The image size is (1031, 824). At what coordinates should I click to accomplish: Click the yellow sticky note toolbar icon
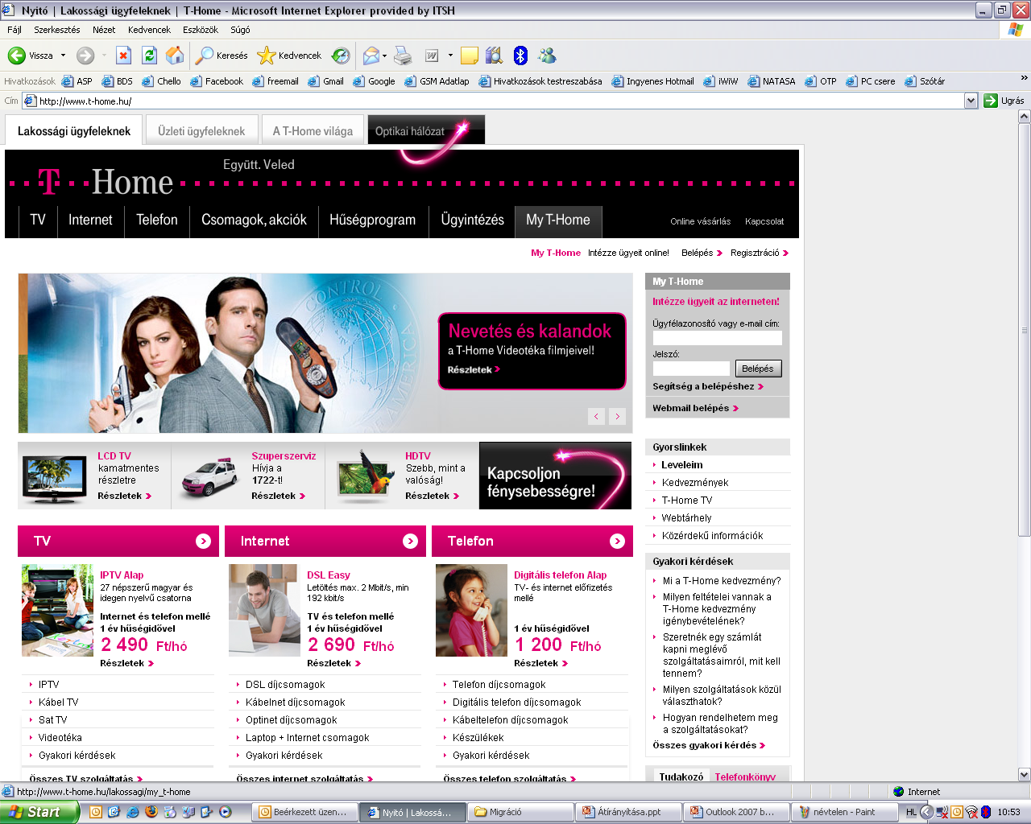click(470, 56)
